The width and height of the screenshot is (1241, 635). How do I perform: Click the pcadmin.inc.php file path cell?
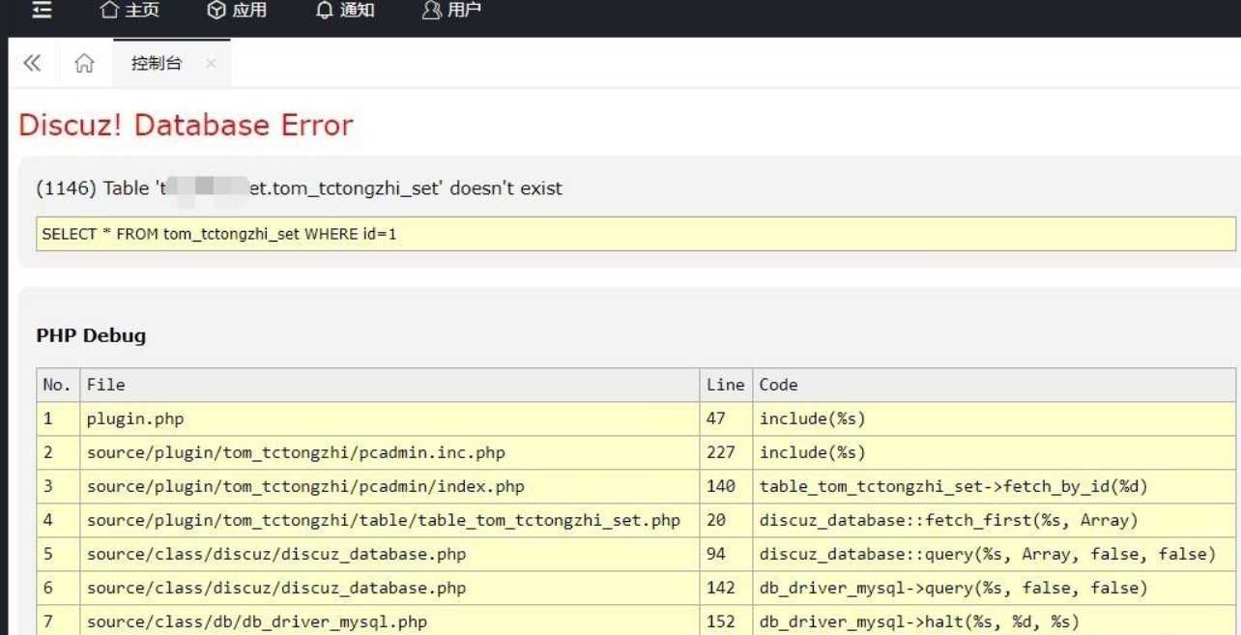pos(390,452)
